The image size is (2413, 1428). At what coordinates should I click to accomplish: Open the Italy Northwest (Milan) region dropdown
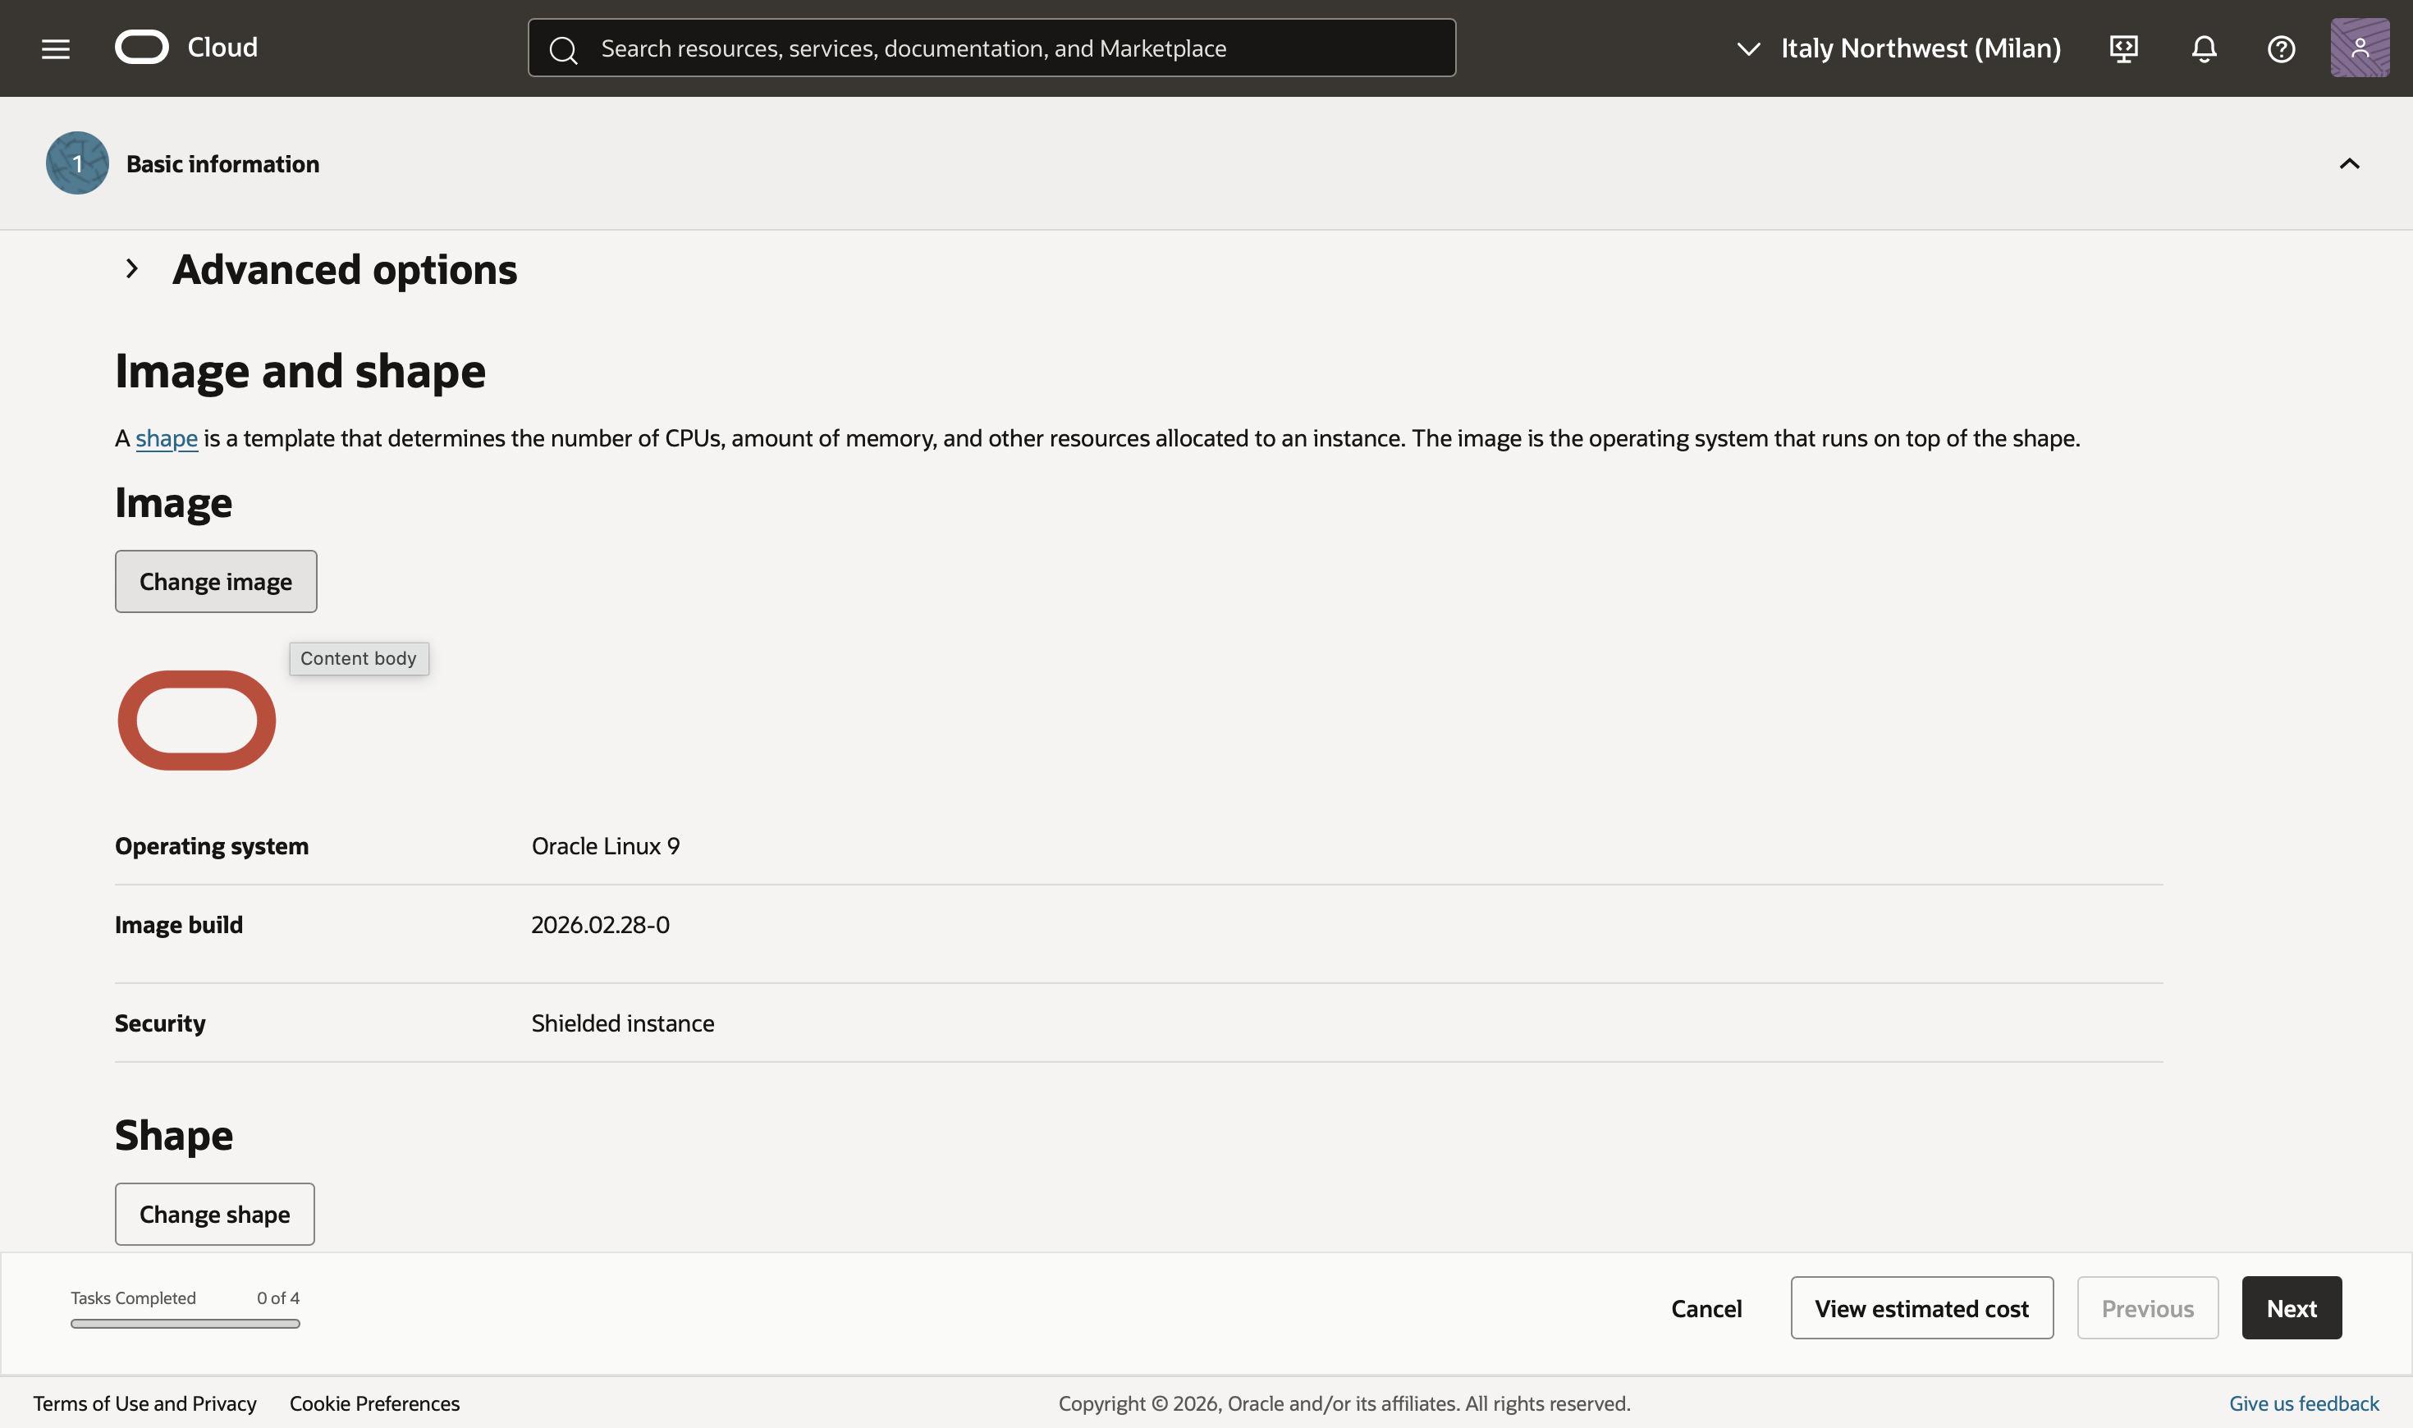1899,48
